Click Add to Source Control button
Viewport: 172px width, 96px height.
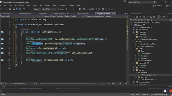tap(138, 94)
